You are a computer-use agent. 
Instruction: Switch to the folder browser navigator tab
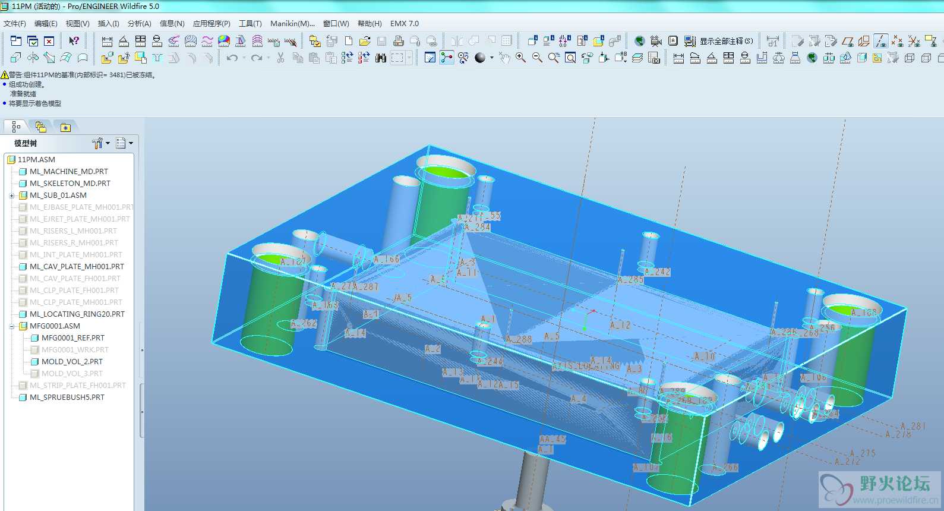40,127
